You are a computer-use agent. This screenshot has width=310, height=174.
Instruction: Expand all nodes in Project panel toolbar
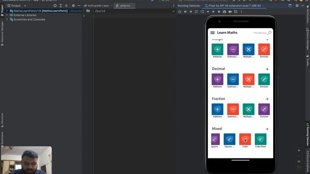point(61,6)
